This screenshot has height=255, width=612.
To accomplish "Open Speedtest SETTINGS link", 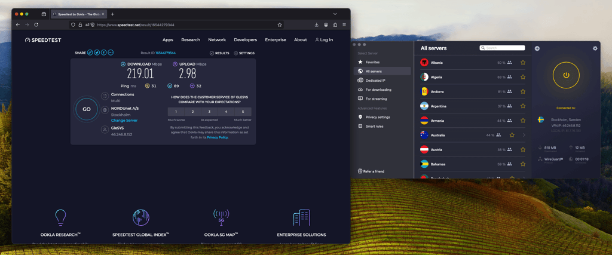I will [x=244, y=53].
